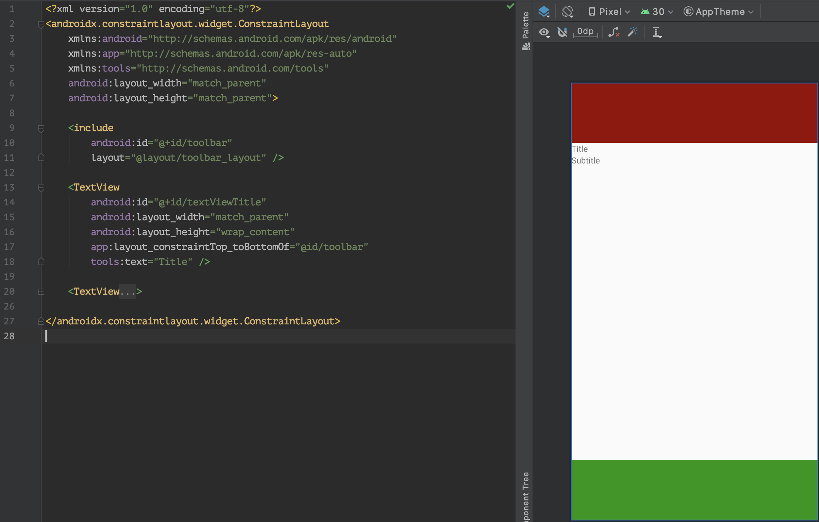819x522 pixels.
Task: Click the green bottom block in preview
Action: pos(694,489)
